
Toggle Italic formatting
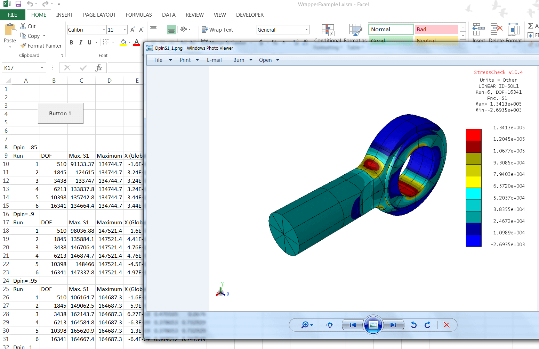click(x=80, y=42)
